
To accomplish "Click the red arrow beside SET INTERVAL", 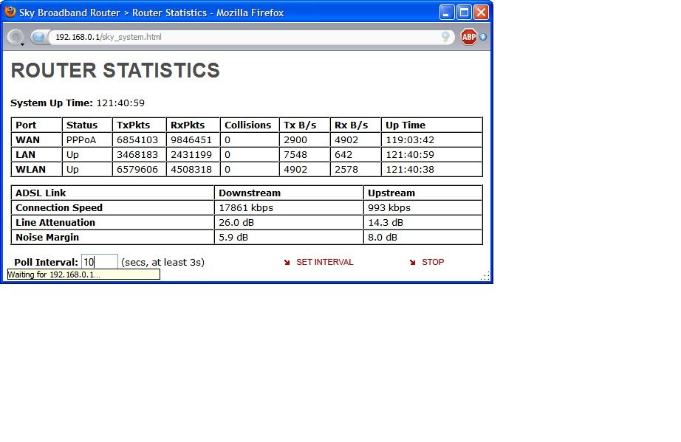I will [x=287, y=262].
